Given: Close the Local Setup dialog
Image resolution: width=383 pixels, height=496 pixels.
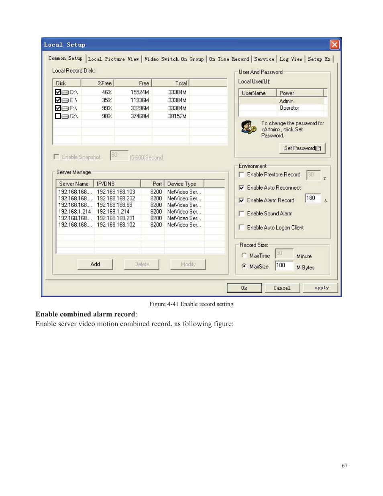Looking at the screenshot, I should (334, 45).
